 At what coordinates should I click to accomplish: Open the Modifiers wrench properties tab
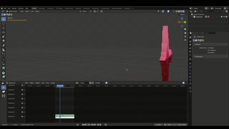pos(190,67)
